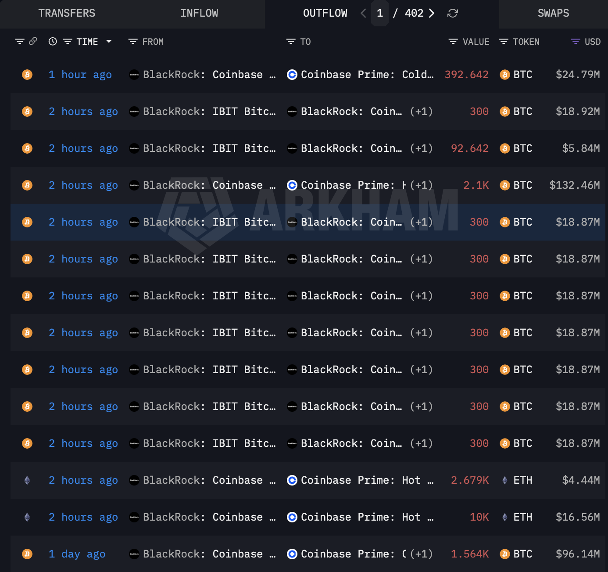
Task: Click the 2.1K value cell
Action: click(x=476, y=185)
